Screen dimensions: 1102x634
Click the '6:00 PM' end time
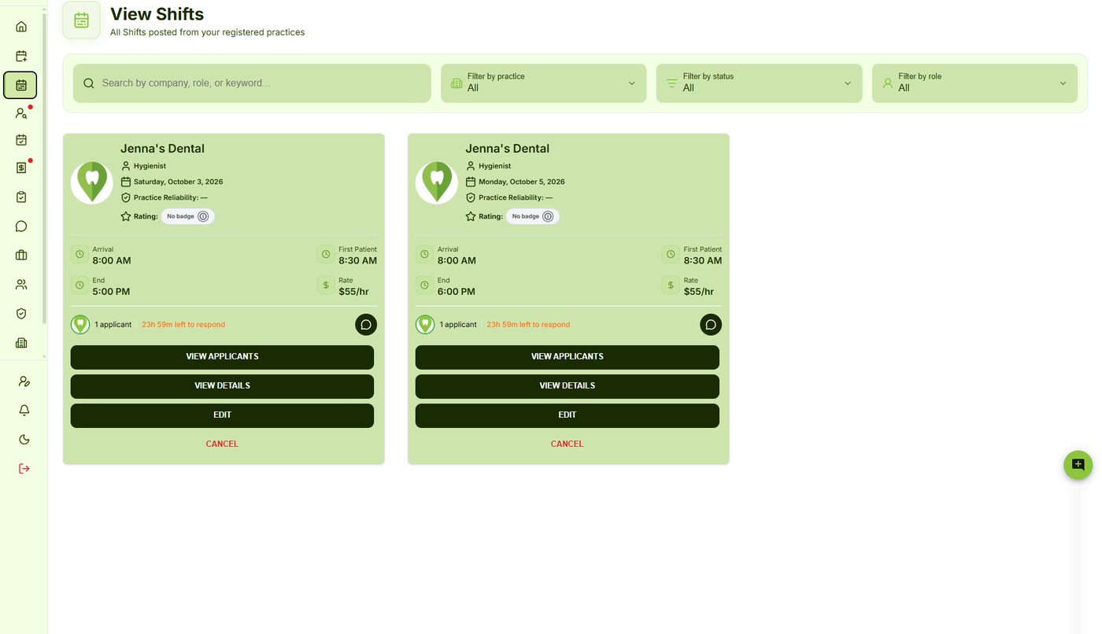(457, 292)
